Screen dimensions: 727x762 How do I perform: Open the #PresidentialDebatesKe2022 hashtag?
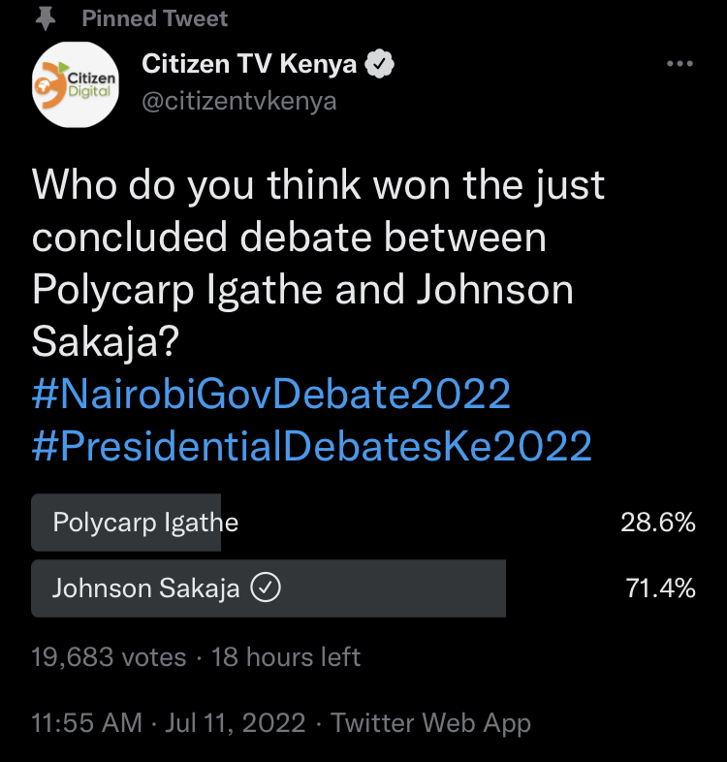pos(312,446)
